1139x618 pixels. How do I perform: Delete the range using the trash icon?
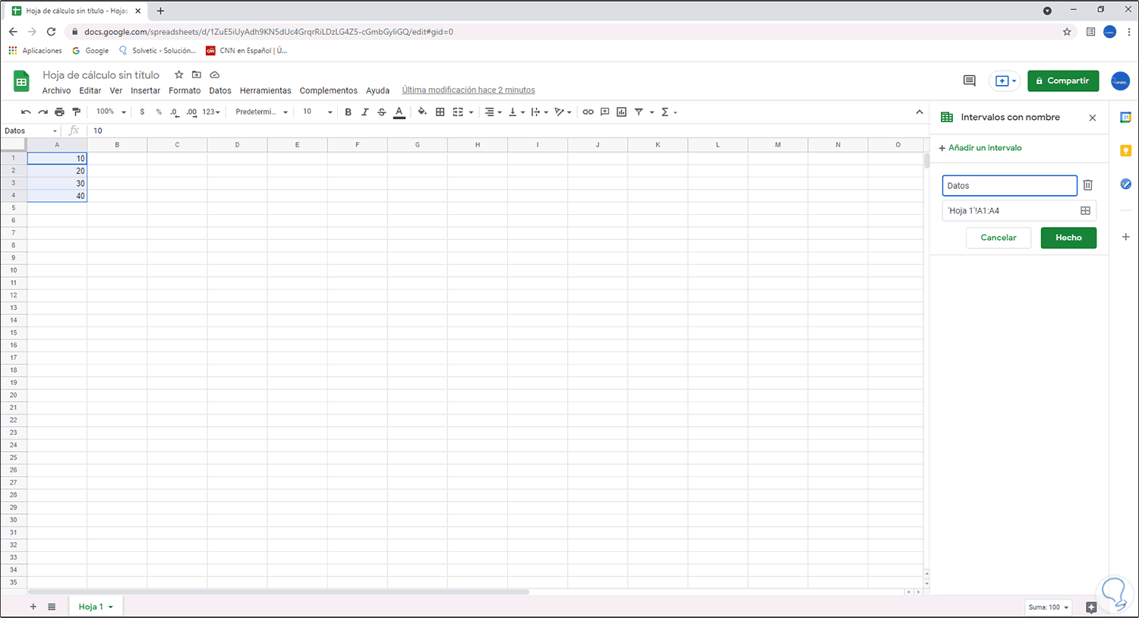pyautogui.click(x=1087, y=184)
